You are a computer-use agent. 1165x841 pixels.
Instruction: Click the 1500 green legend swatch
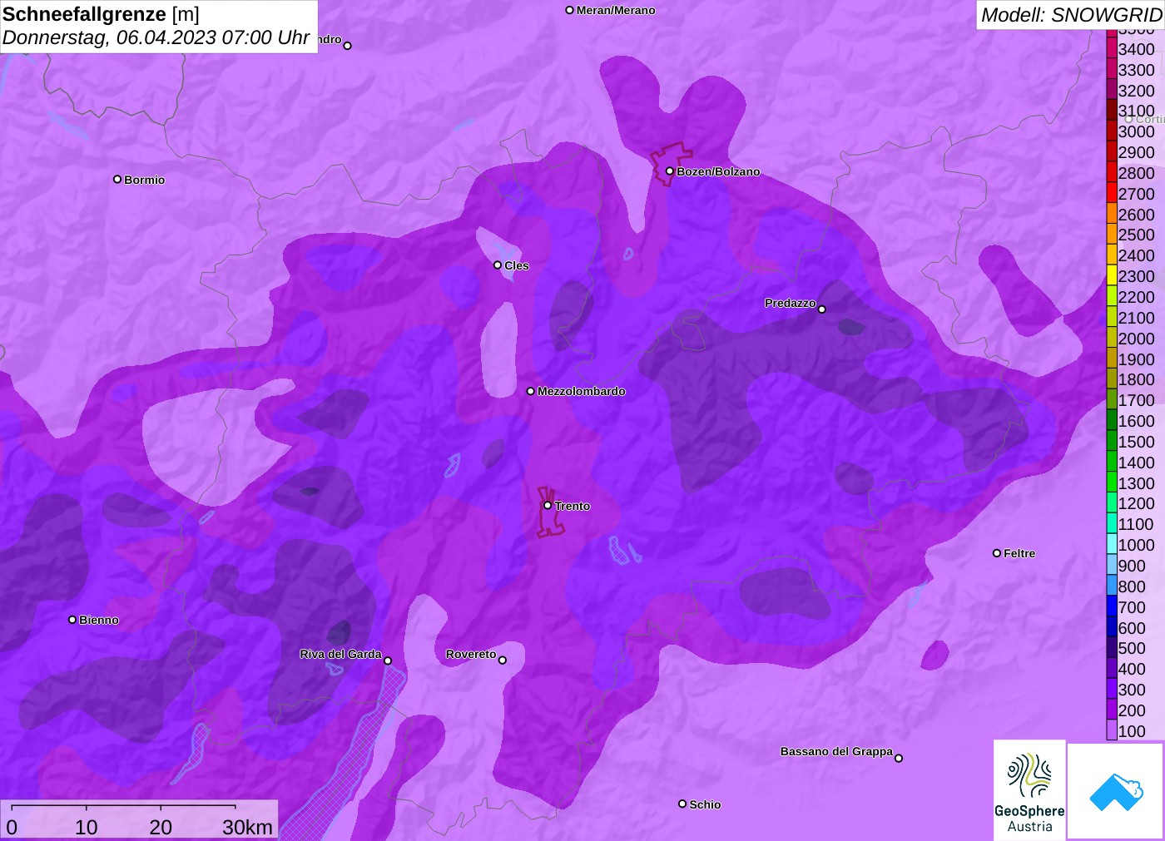click(1112, 441)
